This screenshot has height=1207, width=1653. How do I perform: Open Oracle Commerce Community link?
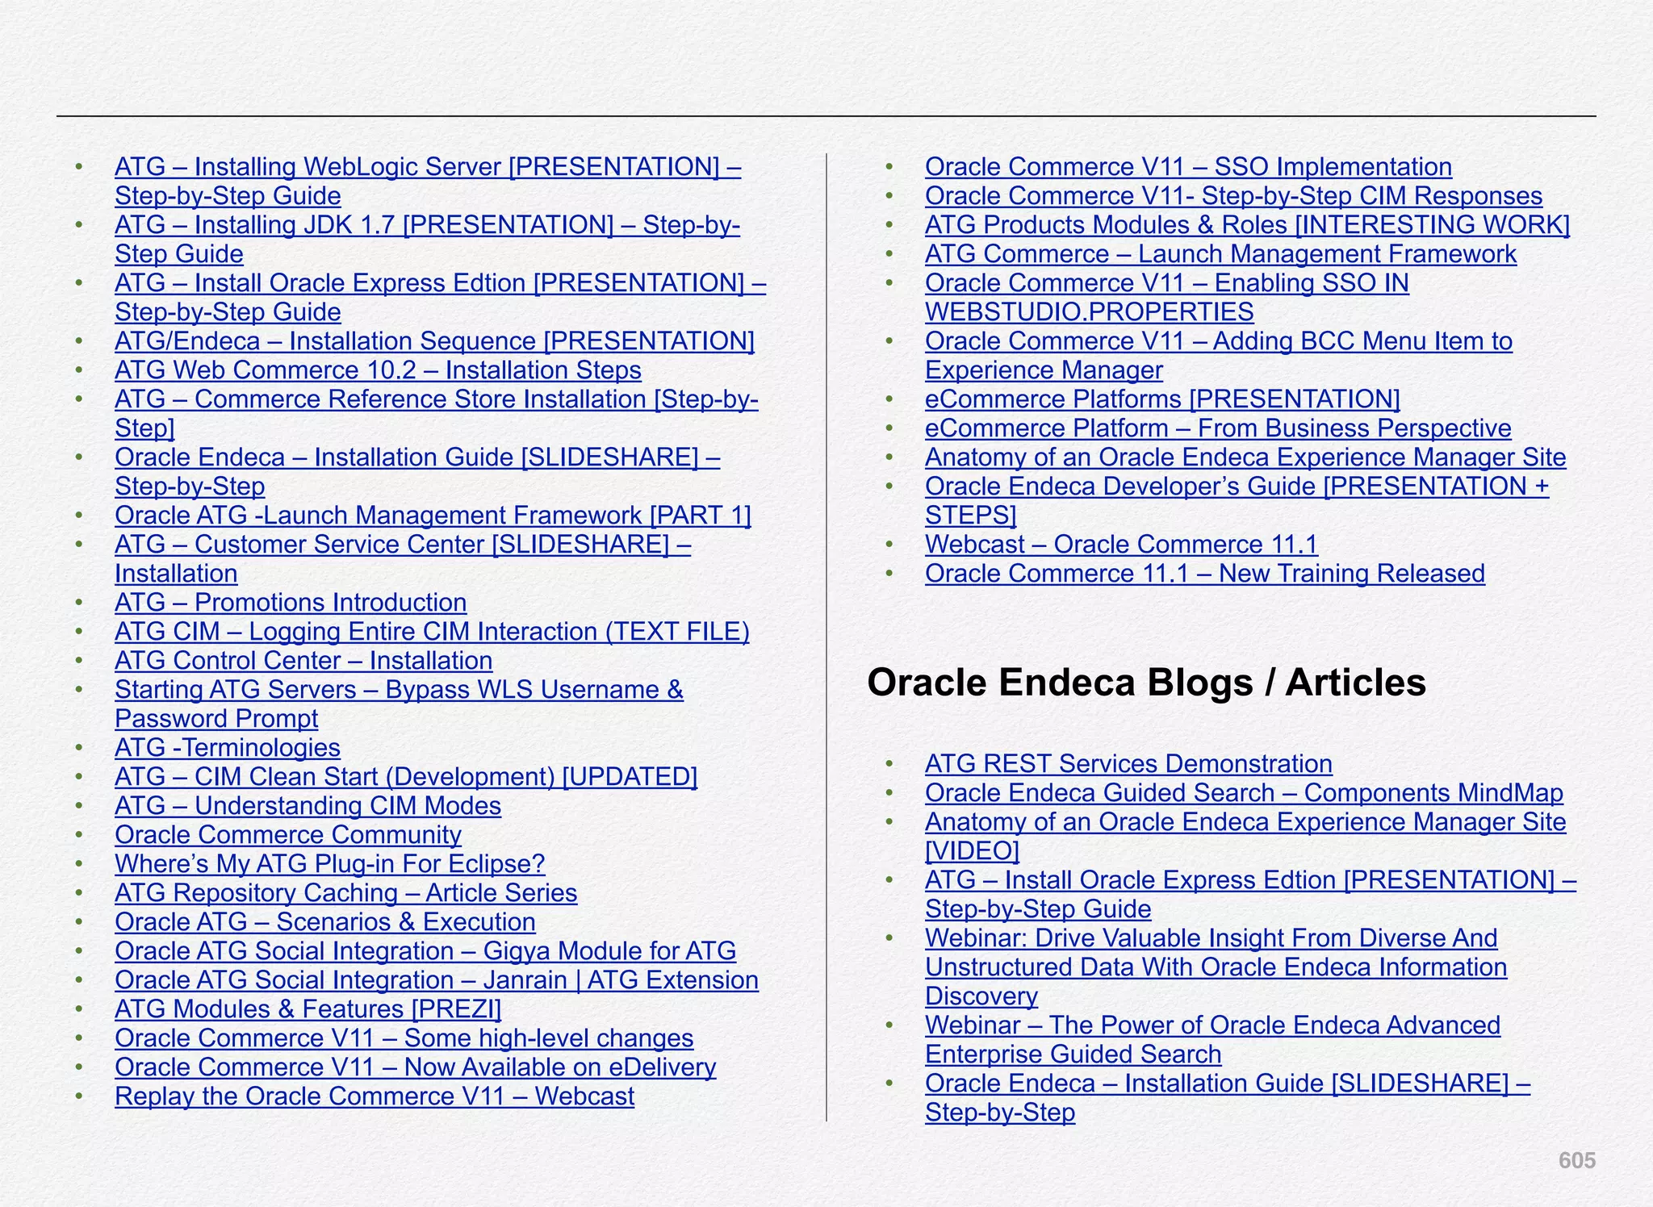point(288,835)
